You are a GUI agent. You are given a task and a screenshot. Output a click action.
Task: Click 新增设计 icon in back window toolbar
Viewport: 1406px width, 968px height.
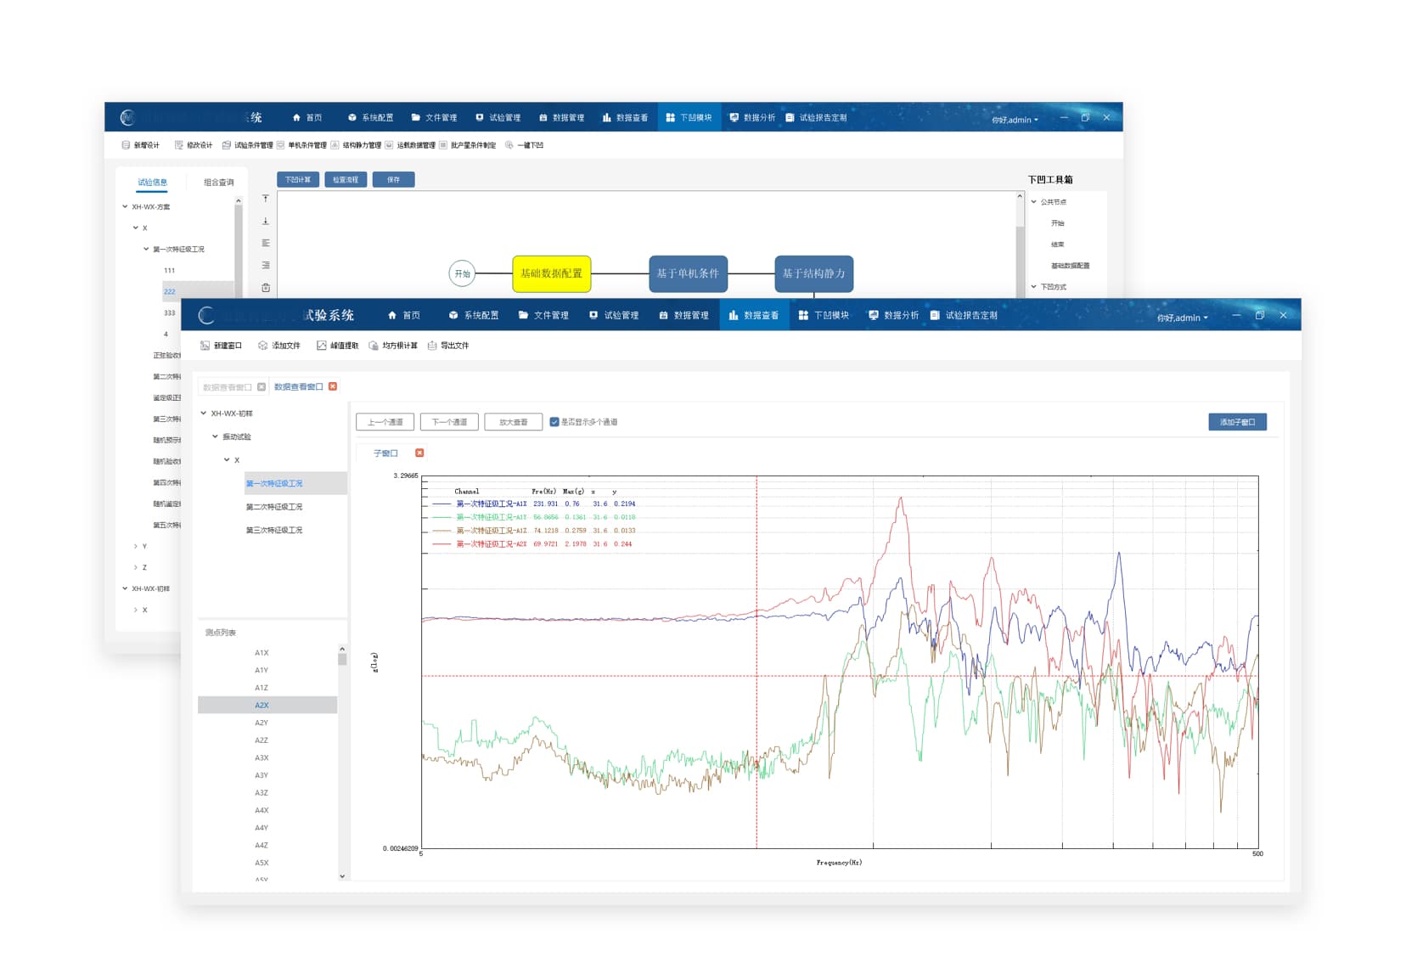[126, 145]
